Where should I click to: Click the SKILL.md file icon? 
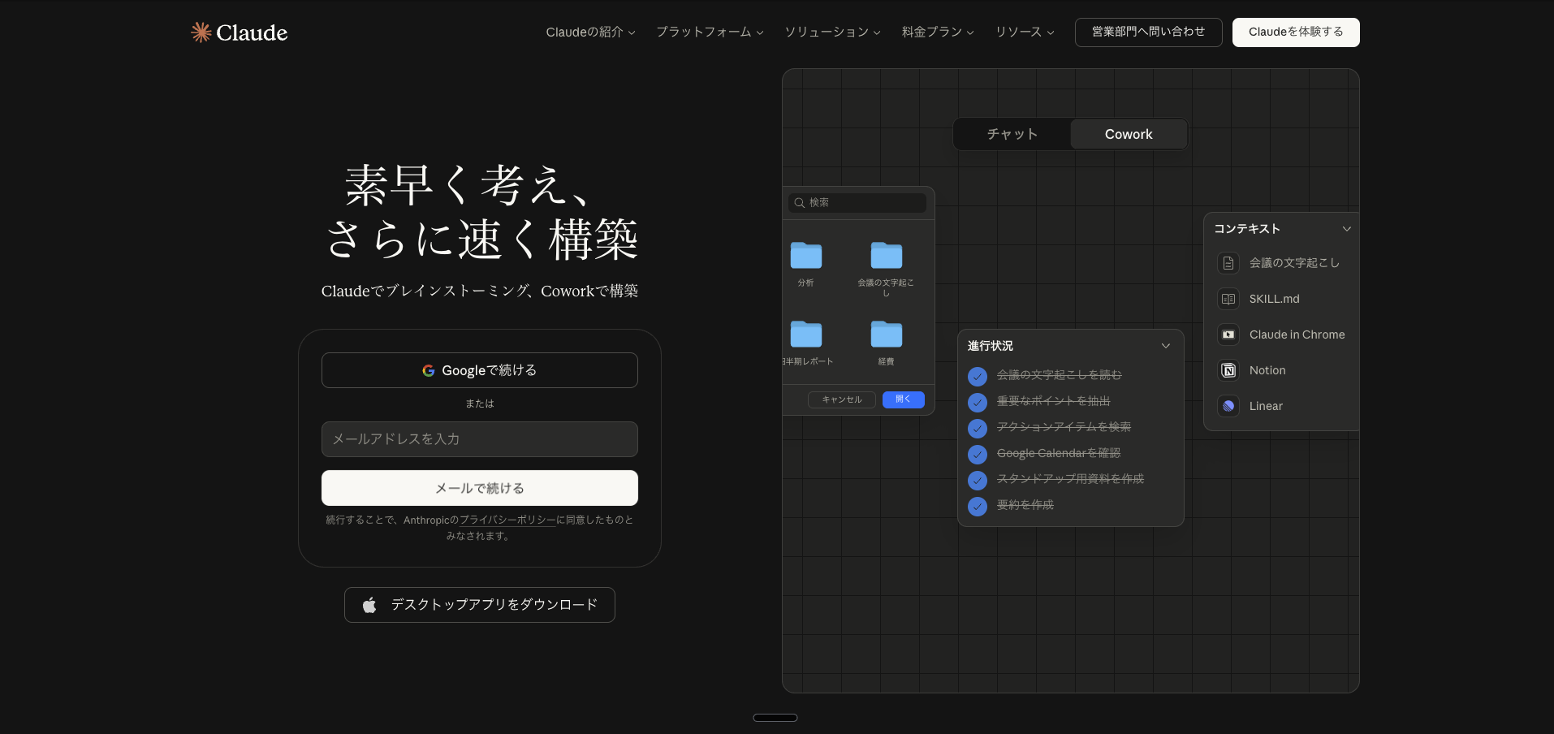click(x=1228, y=299)
